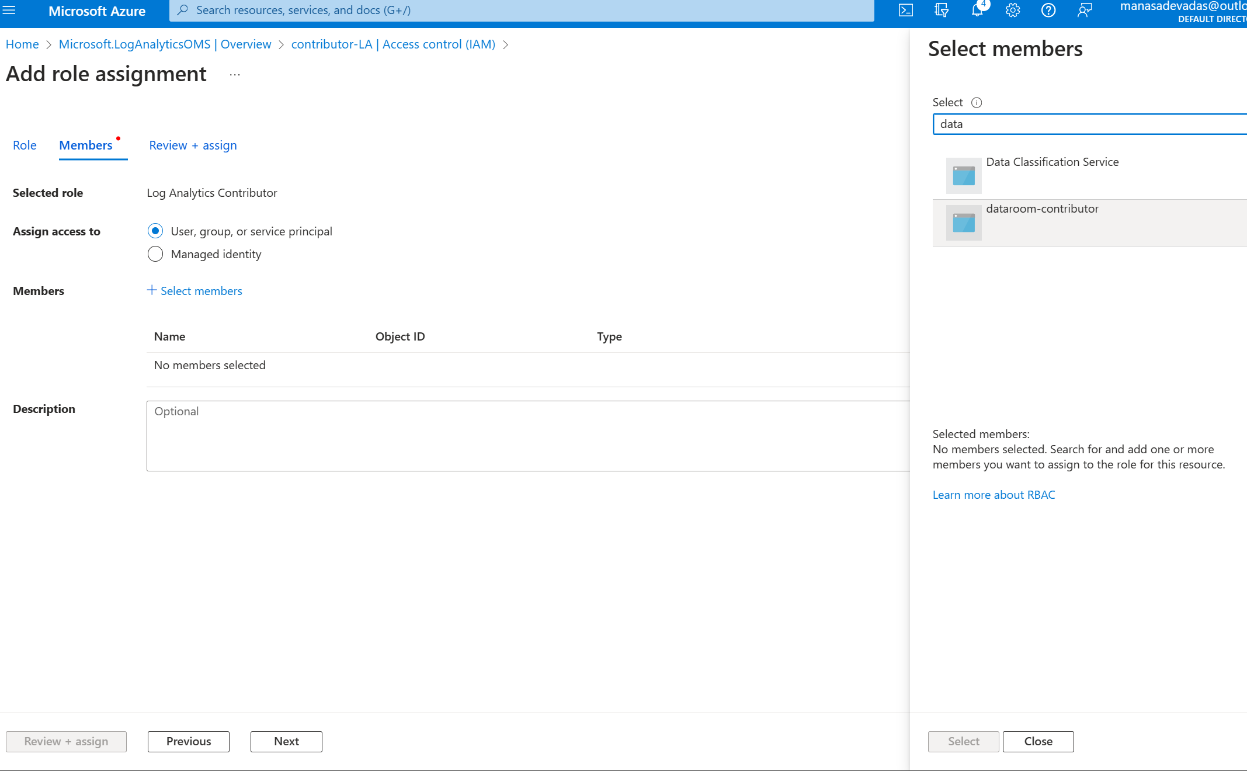Image resolution: width=1247 pixels, height=771 pixels.
Task: Launch Cloud Shell from top bar
Action: [905, 10]
